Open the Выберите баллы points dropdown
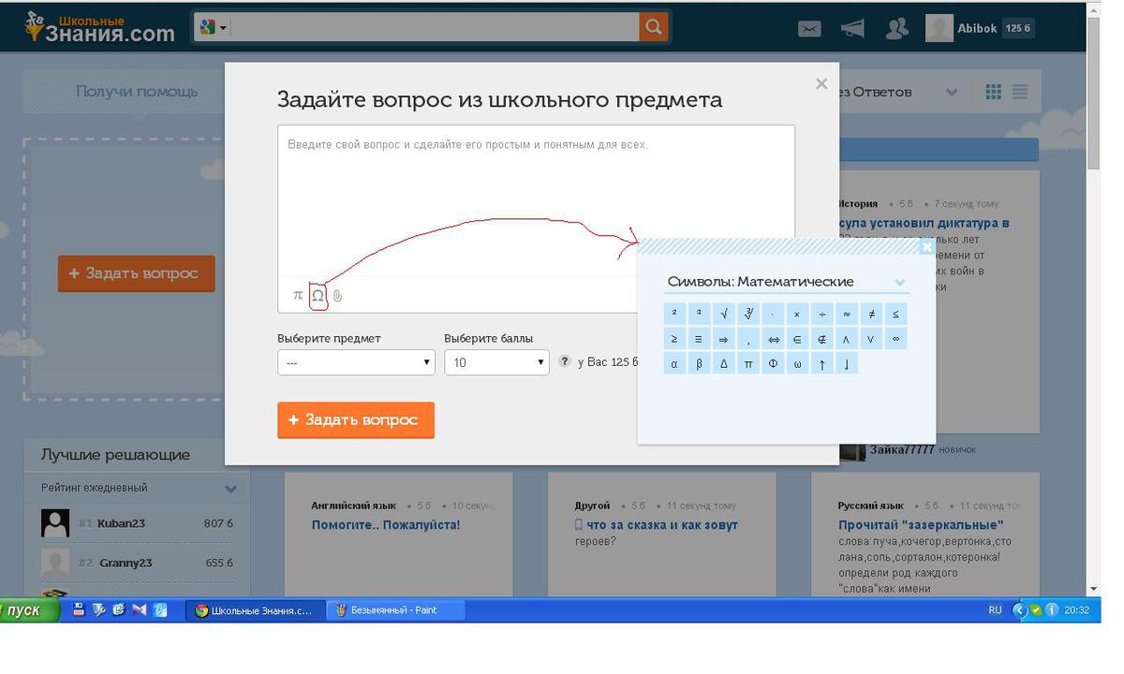 (496, 362)
